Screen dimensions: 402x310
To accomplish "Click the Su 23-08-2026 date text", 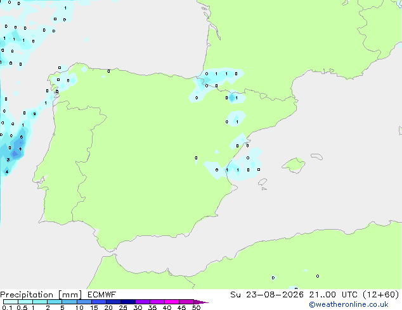I will coord(267,295).
